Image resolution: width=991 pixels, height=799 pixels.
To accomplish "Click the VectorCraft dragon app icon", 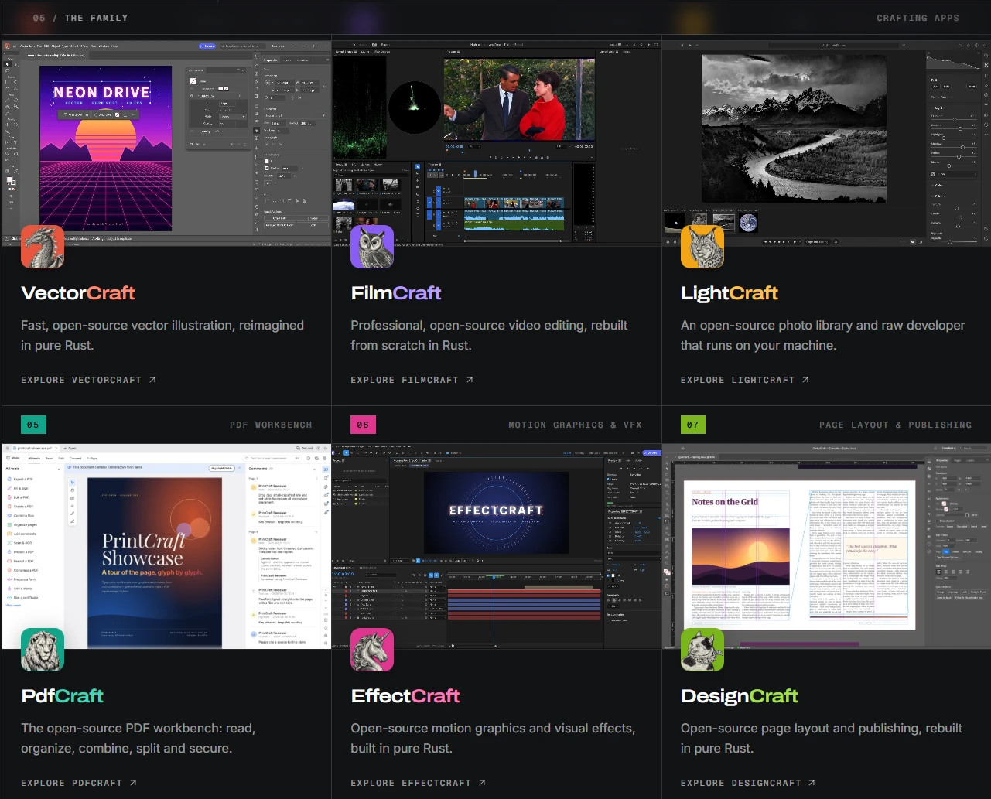I will pos(43,247).
